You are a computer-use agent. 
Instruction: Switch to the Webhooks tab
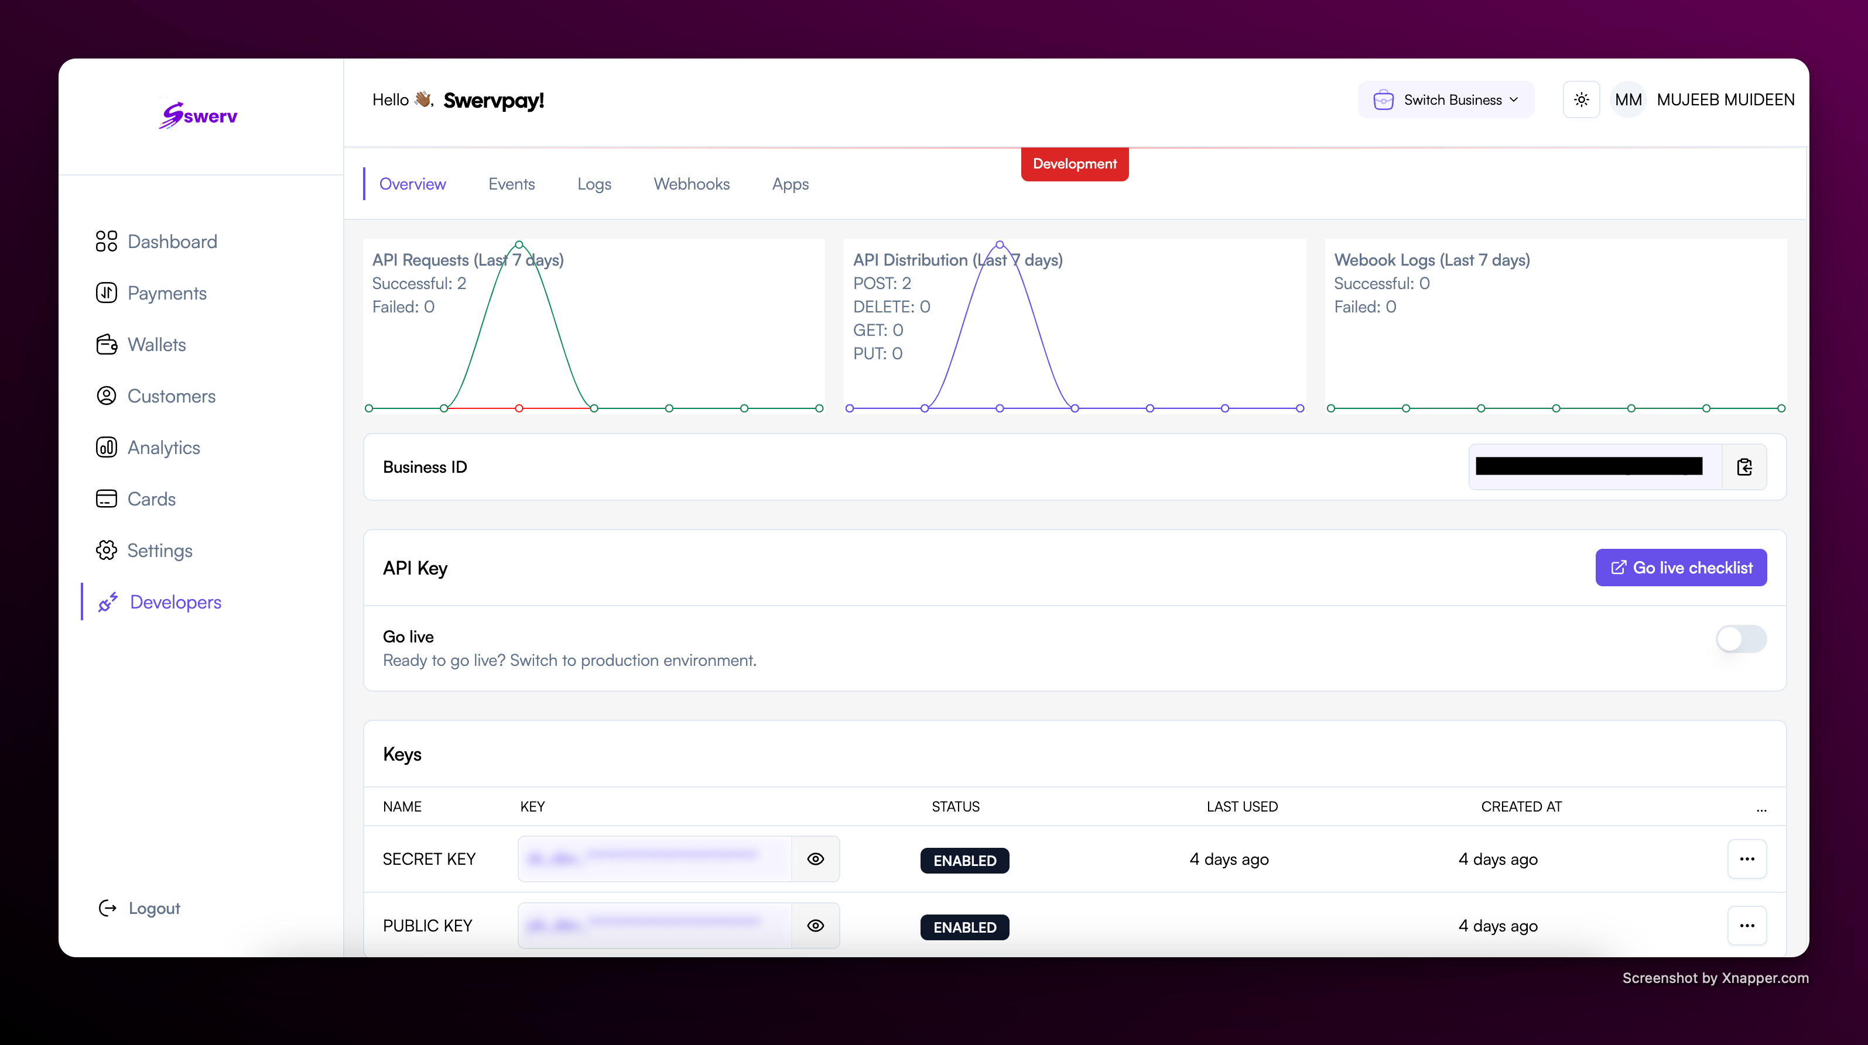pos(691,183)
